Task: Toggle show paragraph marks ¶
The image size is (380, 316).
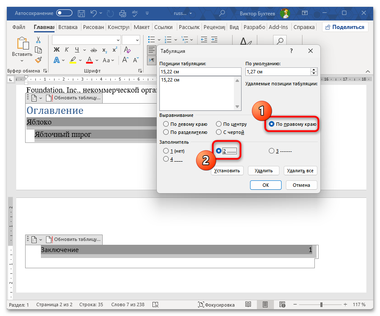Action: tap(152, 60)
